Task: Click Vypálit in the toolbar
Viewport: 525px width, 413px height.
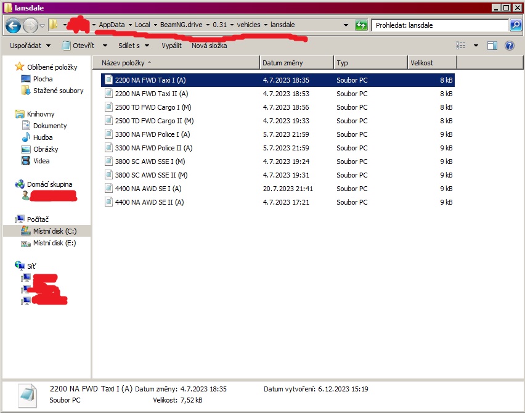Action: click(x=171, y=46)
